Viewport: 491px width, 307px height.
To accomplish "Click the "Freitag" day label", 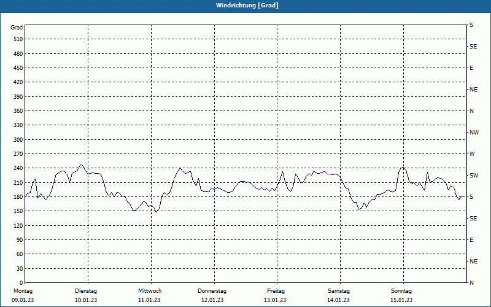I will pos(276,291).
